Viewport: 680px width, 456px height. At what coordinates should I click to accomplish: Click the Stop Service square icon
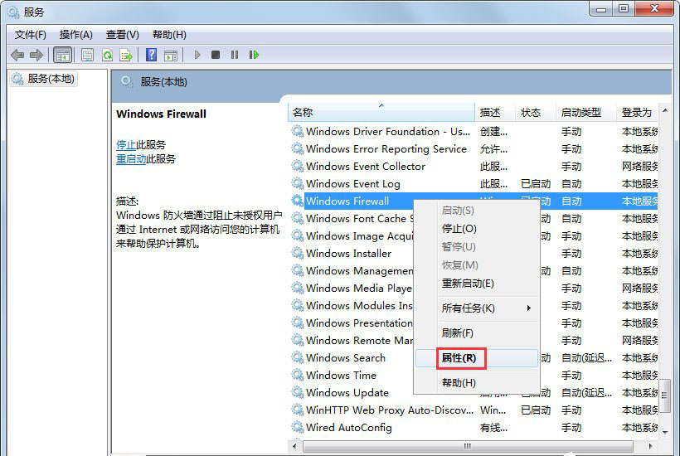pyautogui.click(x=216, y=55)
